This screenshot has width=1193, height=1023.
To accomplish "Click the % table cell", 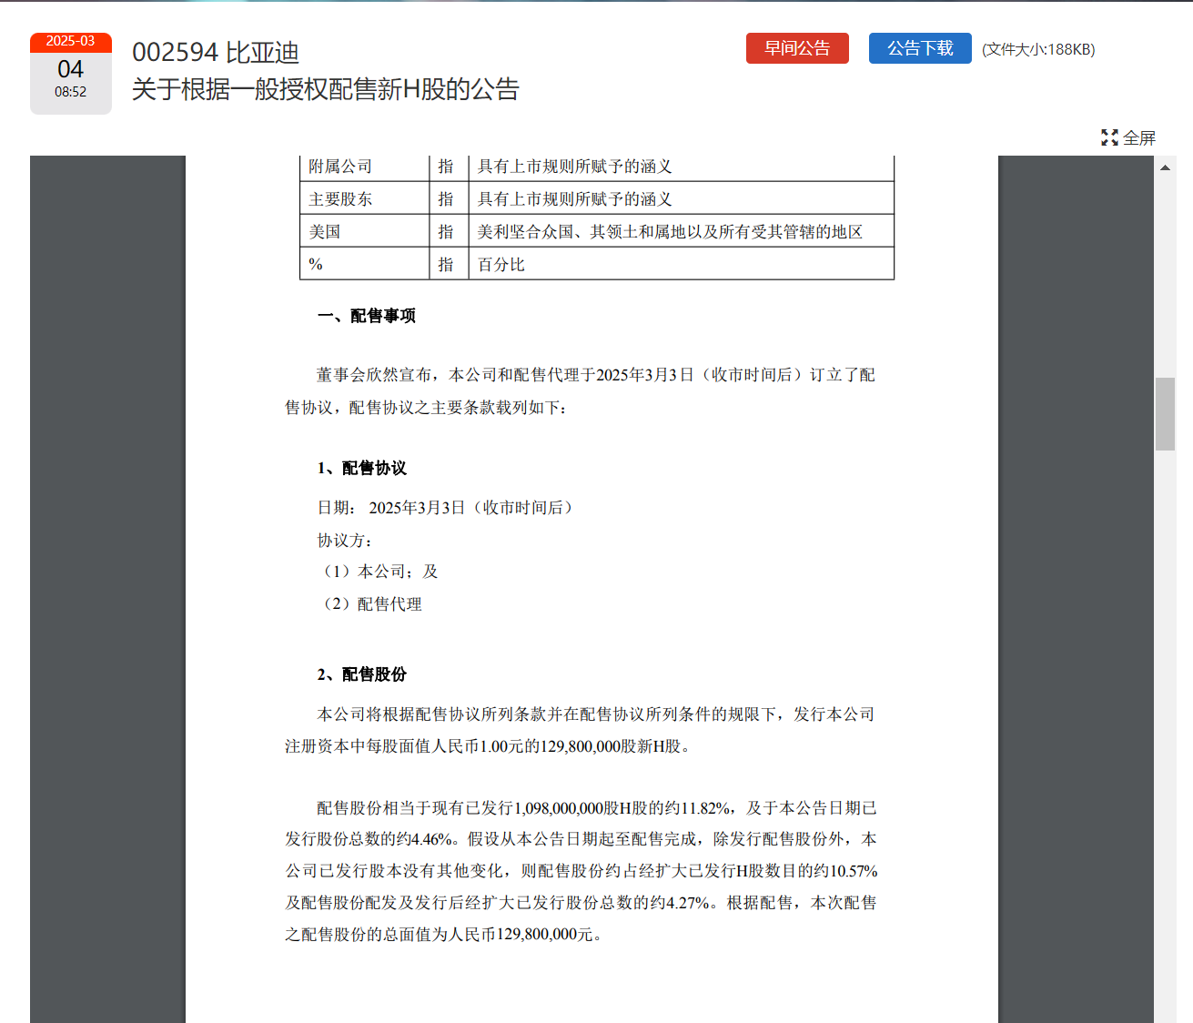I will click(364, 264).
